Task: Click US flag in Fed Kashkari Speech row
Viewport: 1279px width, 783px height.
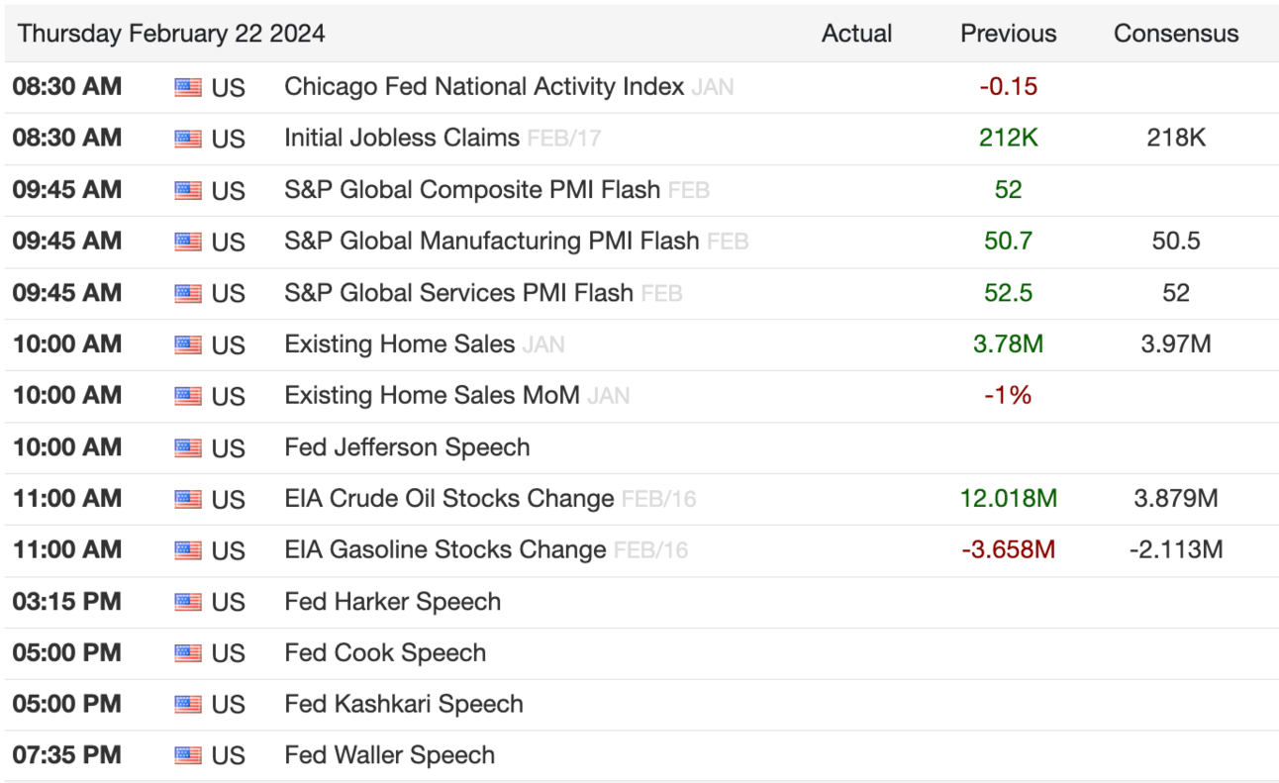Action: pos(188,705)
